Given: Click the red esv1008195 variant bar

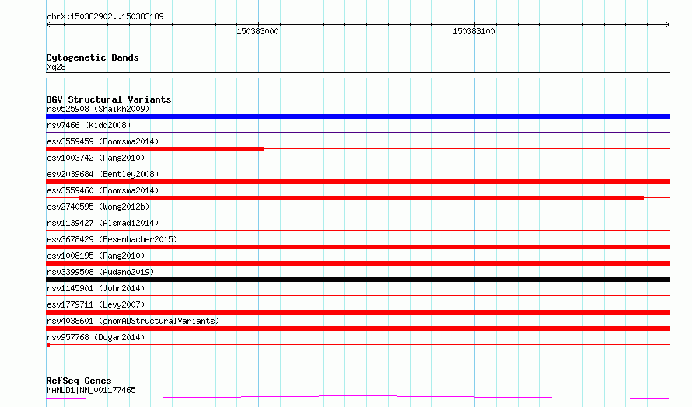Looking at the screenshot, I should pos(358,263).
